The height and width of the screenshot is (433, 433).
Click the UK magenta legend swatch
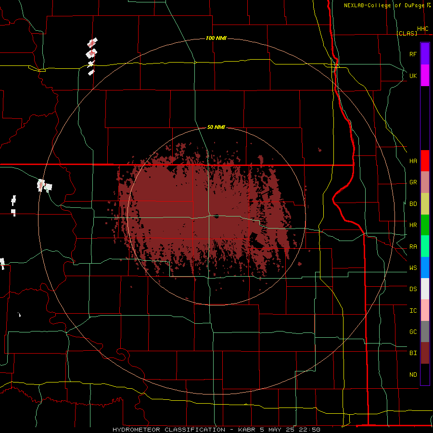click(425, 76)
